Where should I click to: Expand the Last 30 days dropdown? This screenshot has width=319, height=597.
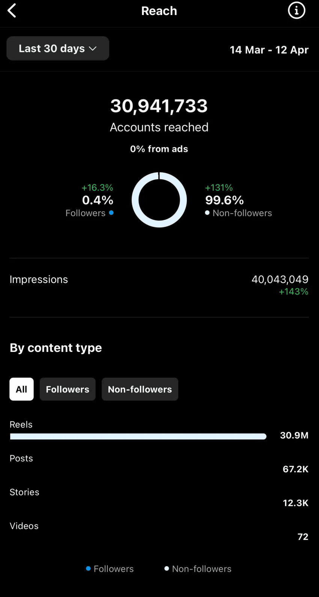click(x=57, y=48)
